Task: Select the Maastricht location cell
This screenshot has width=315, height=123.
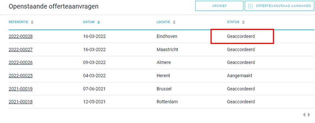Action: coord(167,50)
